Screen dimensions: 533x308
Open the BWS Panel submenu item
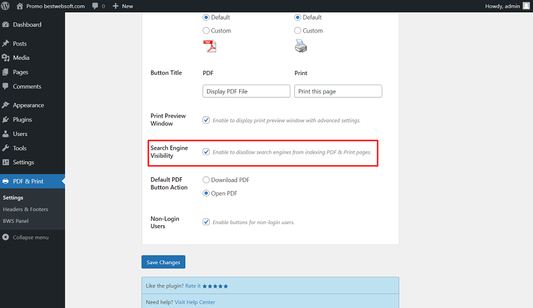tap(15, 221)
